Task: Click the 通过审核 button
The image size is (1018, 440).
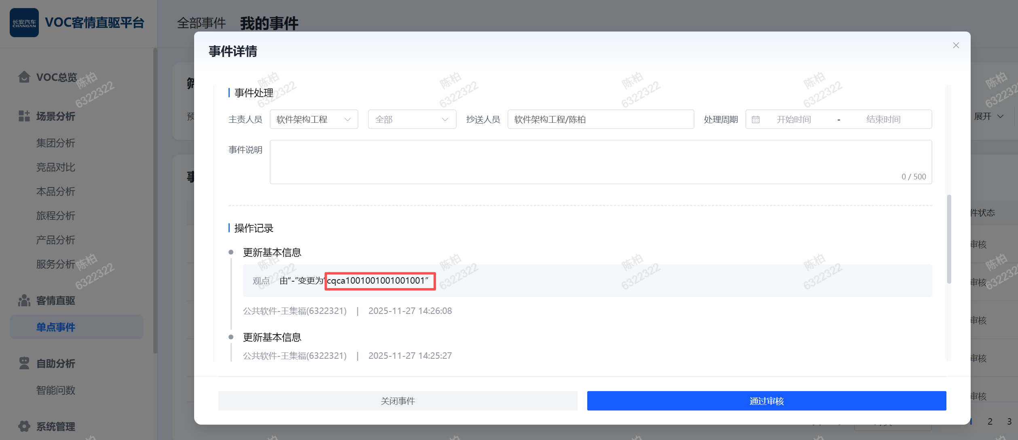Action: 766,401
